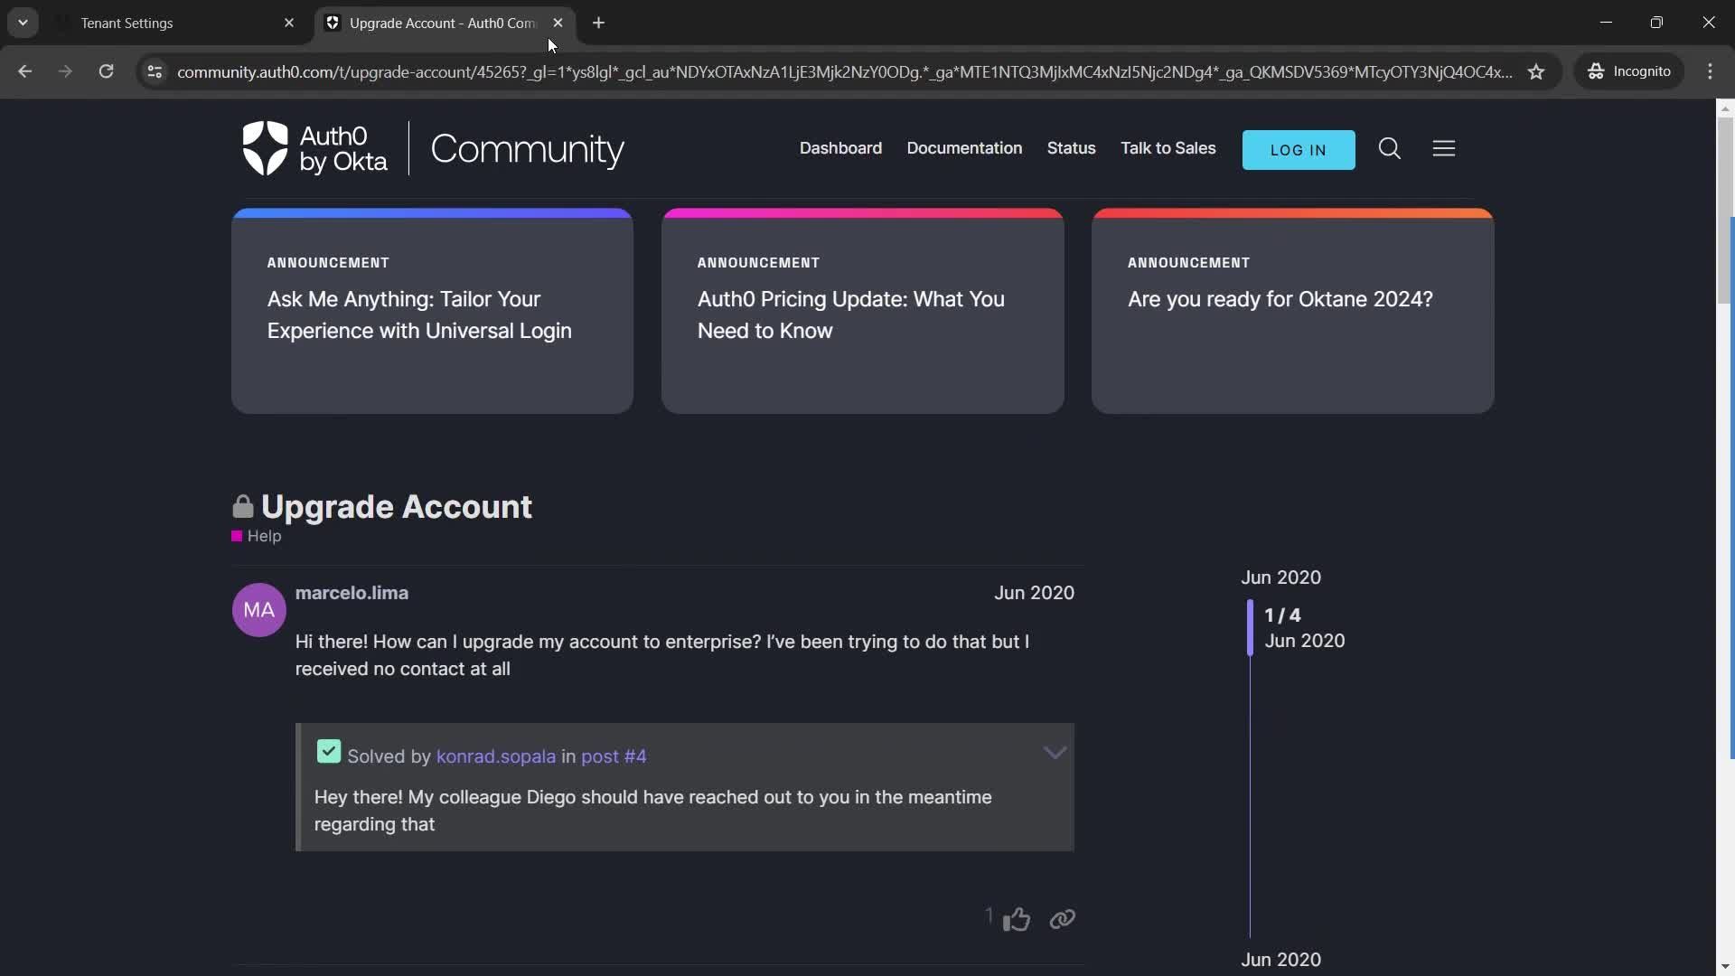Select the Upgrade Account browser tab
The width and height of the screenshot is (1735, 976).
click(x=443, y=23)
